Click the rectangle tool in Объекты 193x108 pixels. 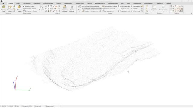[x=51, y=6]
